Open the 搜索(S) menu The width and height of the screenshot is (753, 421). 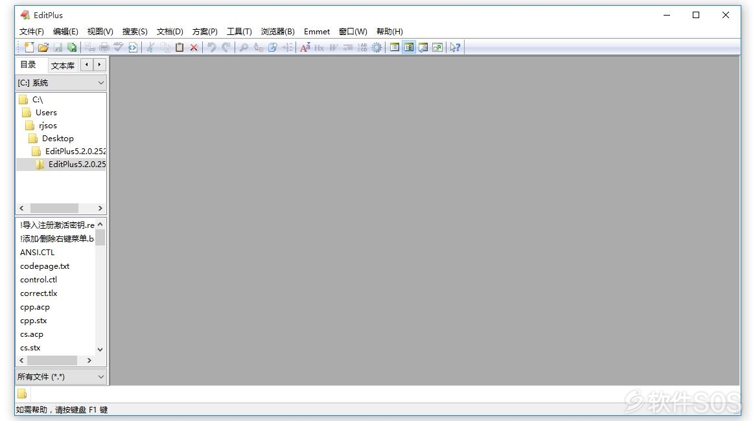[135, 31]
